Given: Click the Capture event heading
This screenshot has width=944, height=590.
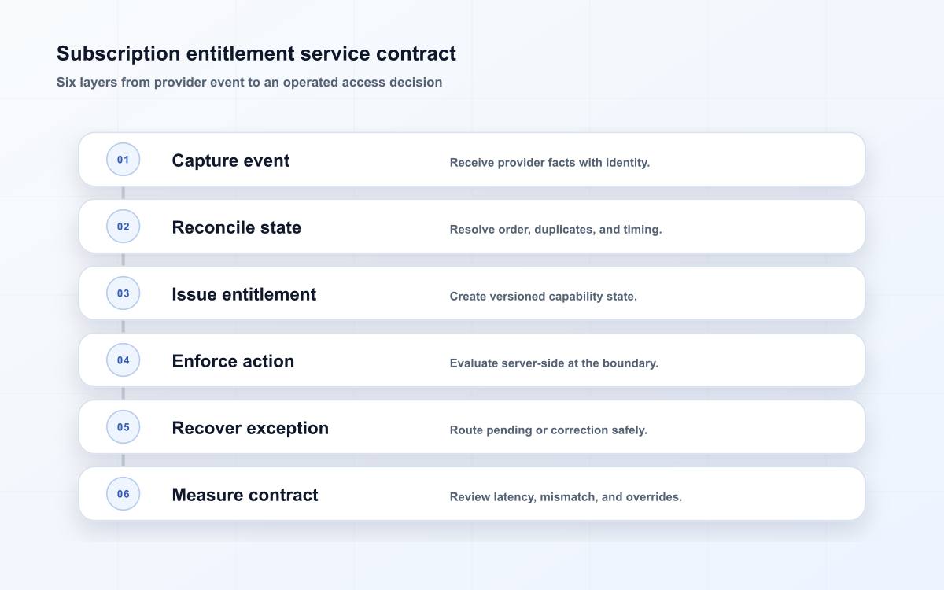Looking at the screenshot, I should point(230,160).
